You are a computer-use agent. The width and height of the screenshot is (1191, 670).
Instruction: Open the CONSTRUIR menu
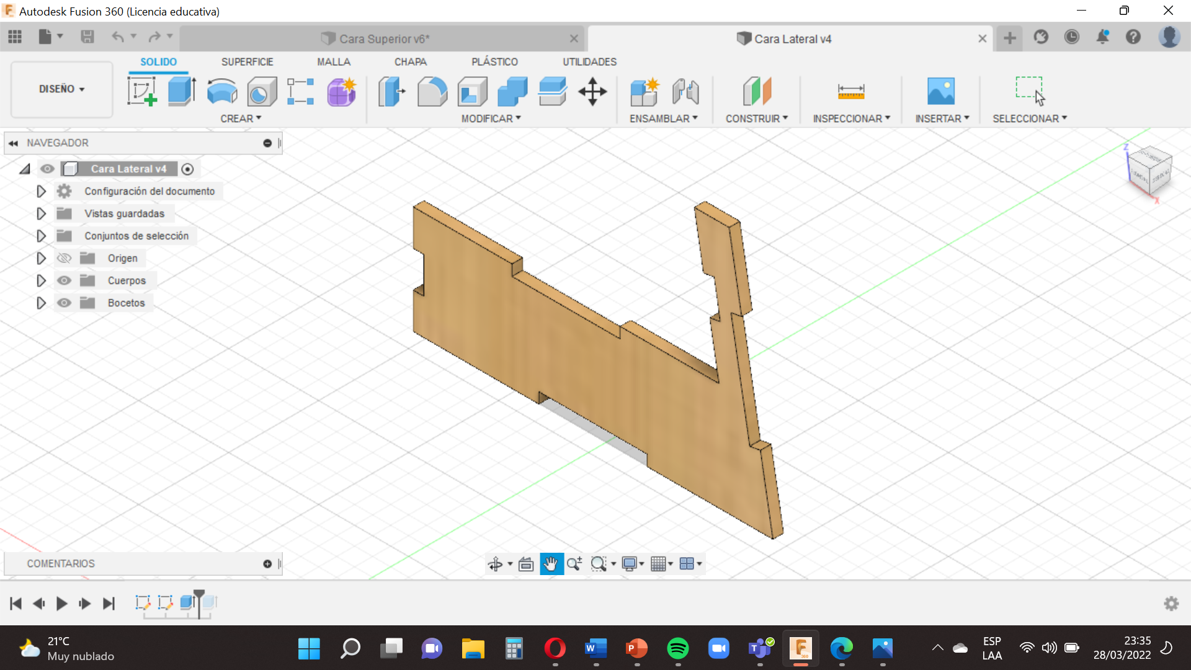click(757, 118)
